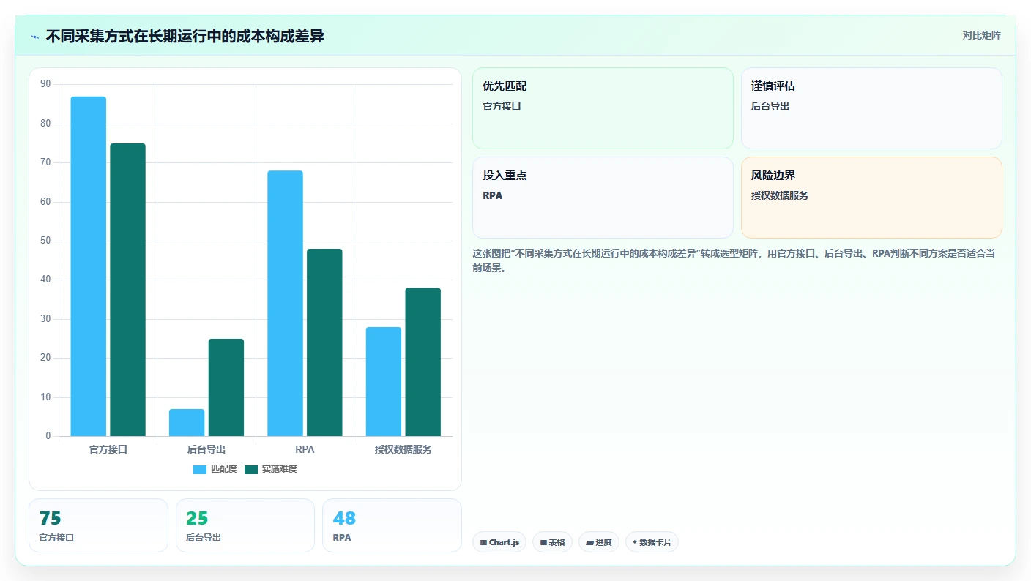Click the y-axis tick value 60
This screenshot has height=581, width=1031.
(x=45, y=202)
